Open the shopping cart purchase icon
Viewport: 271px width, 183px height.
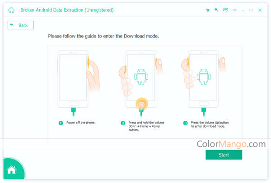pyautogui.click(x=208, y=10)
